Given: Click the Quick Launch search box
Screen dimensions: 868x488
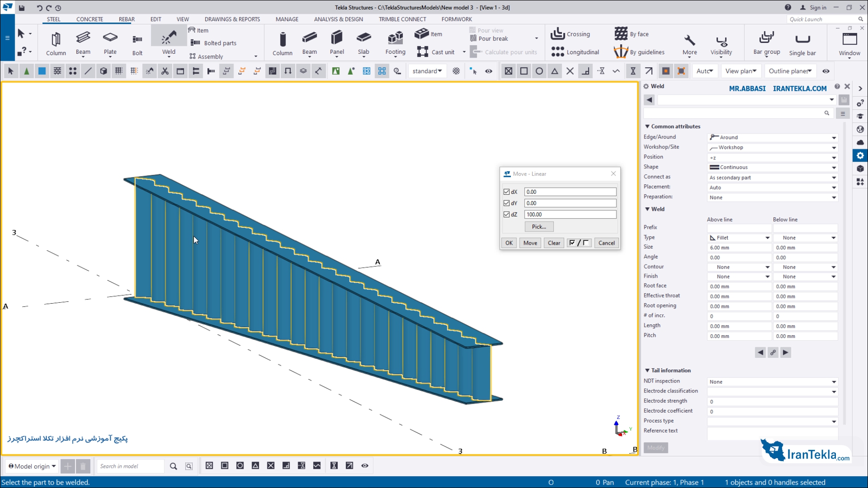Looking at the screenshot, I should (x=825, y=19).
